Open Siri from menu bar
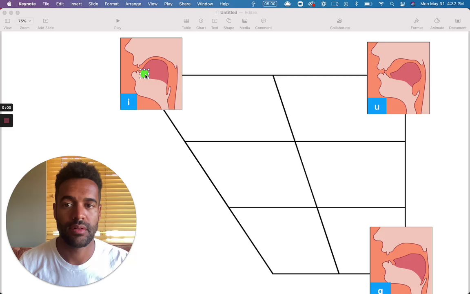470x294 pixels. (x=413, y=4)
